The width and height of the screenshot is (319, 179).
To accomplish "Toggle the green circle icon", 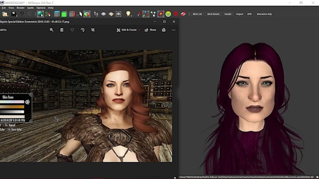I will click(x=168, y=14).
